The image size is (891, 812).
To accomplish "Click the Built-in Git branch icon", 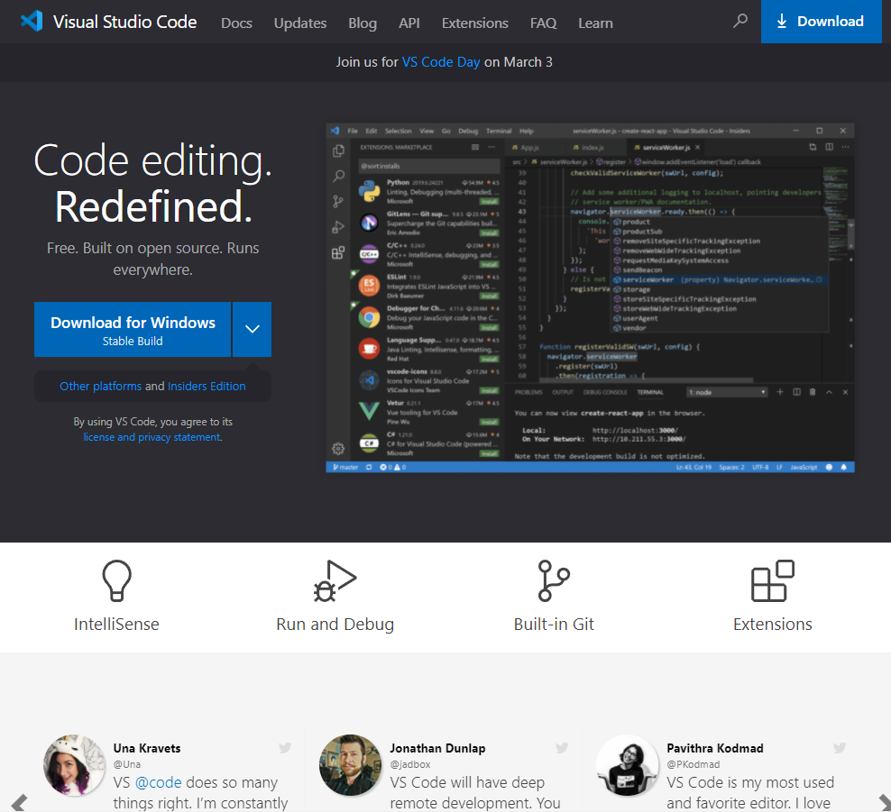I will tap(554, 580).
